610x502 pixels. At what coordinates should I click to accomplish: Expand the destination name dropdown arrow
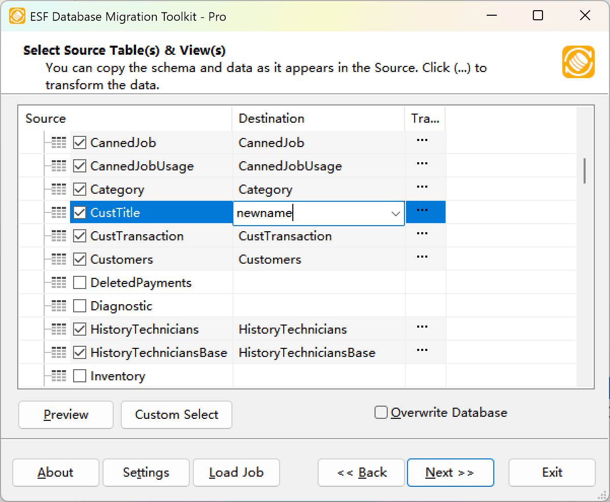396,213
